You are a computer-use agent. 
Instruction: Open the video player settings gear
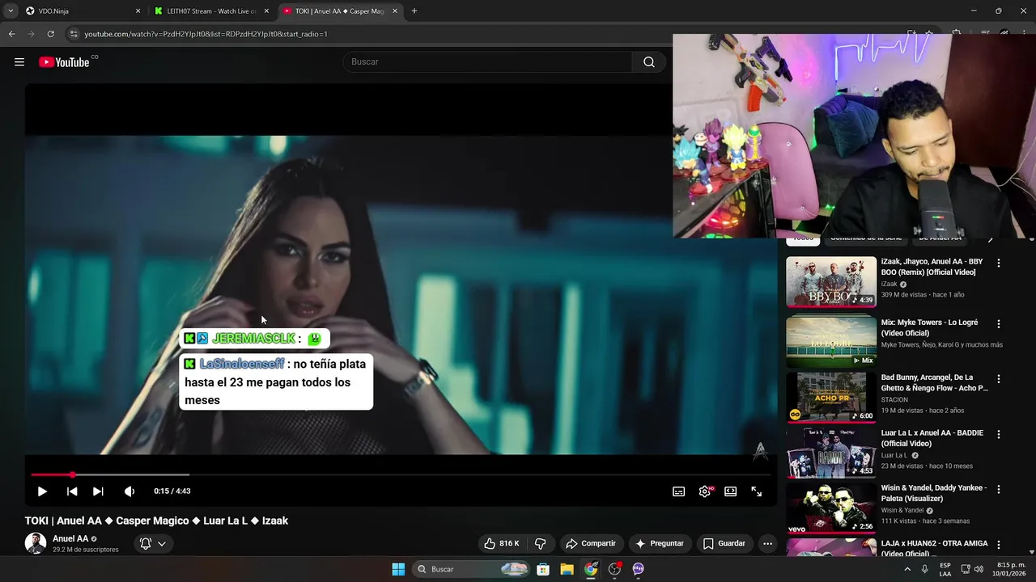pyautogui.click(x=705, y=491)
